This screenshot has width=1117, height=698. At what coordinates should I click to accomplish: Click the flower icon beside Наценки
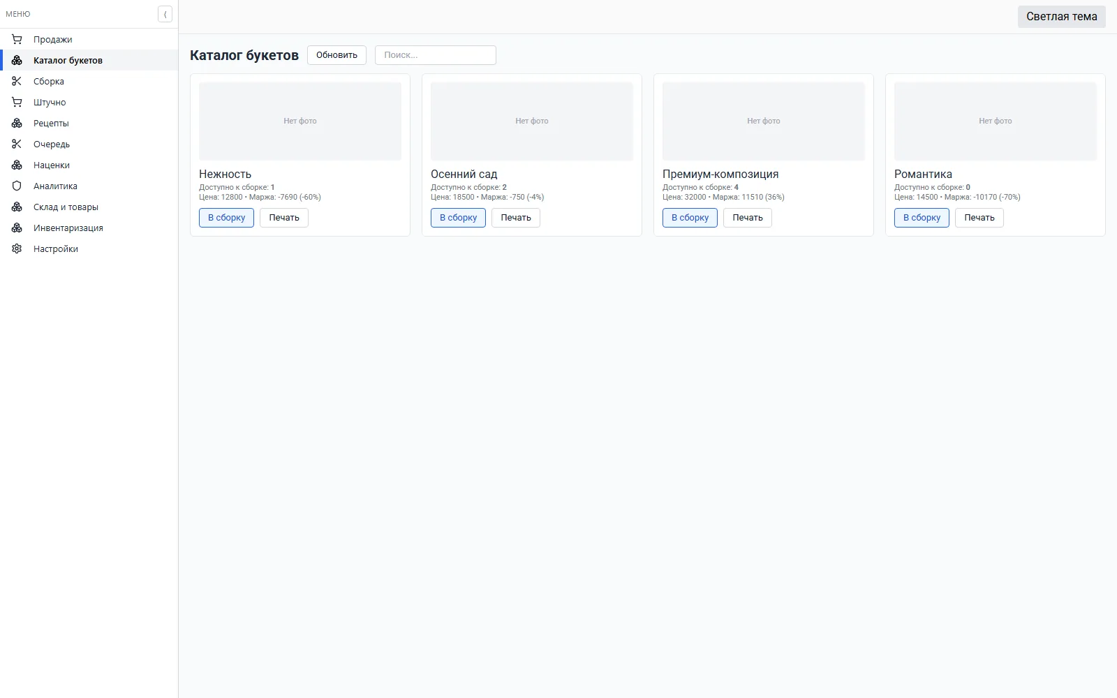(x=17, y=165)
